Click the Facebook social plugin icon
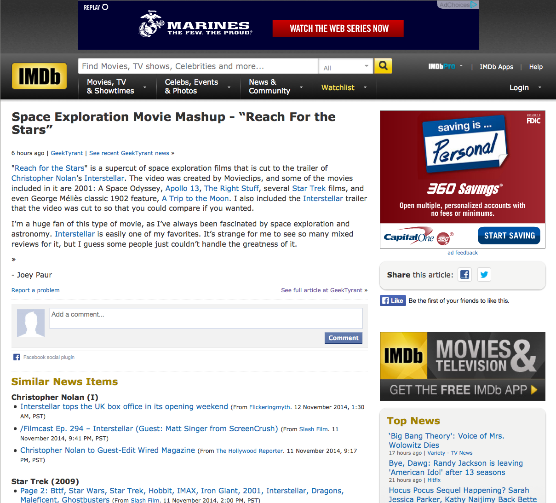 [17, 357]
